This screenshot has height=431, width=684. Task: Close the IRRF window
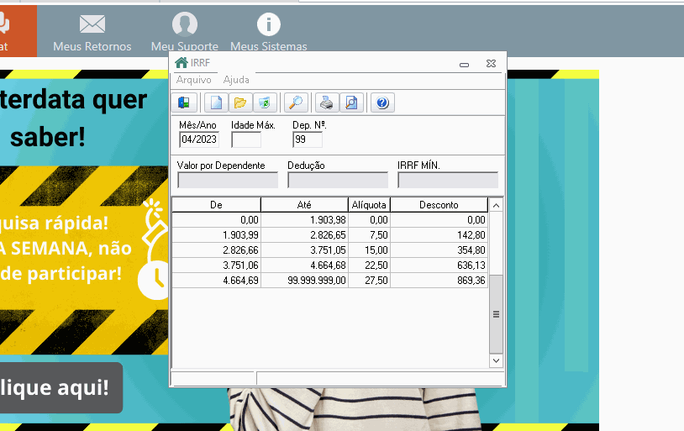click(x=492, y=64)
